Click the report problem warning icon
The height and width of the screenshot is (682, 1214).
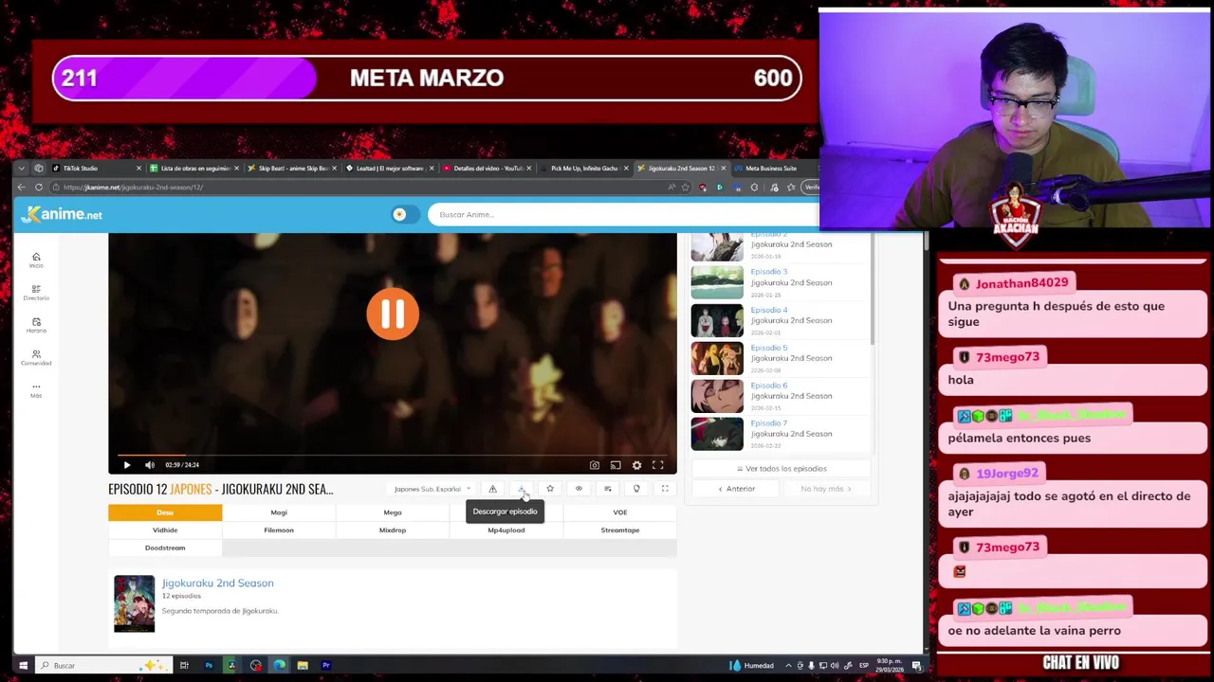tap(492, 489)
